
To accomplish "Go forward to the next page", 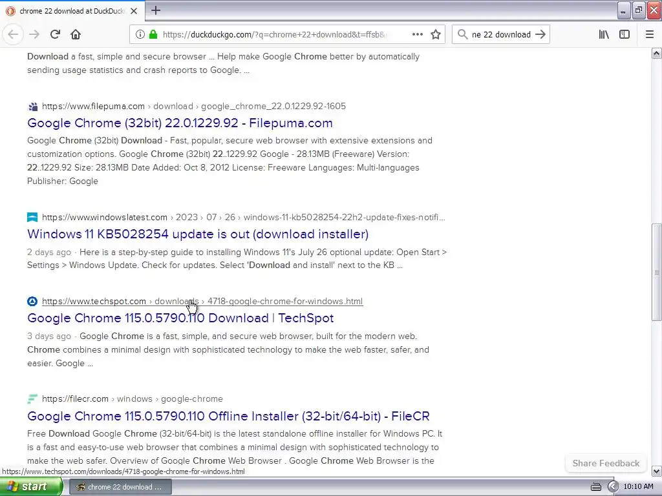I will point(34,35).
